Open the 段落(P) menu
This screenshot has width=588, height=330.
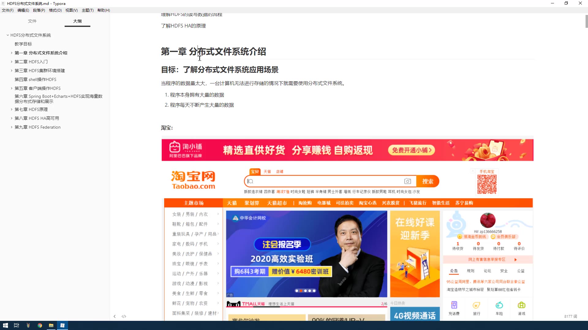click(x=39, y=10)
